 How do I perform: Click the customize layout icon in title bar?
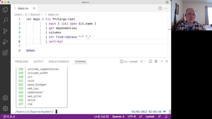click(167, 2)
